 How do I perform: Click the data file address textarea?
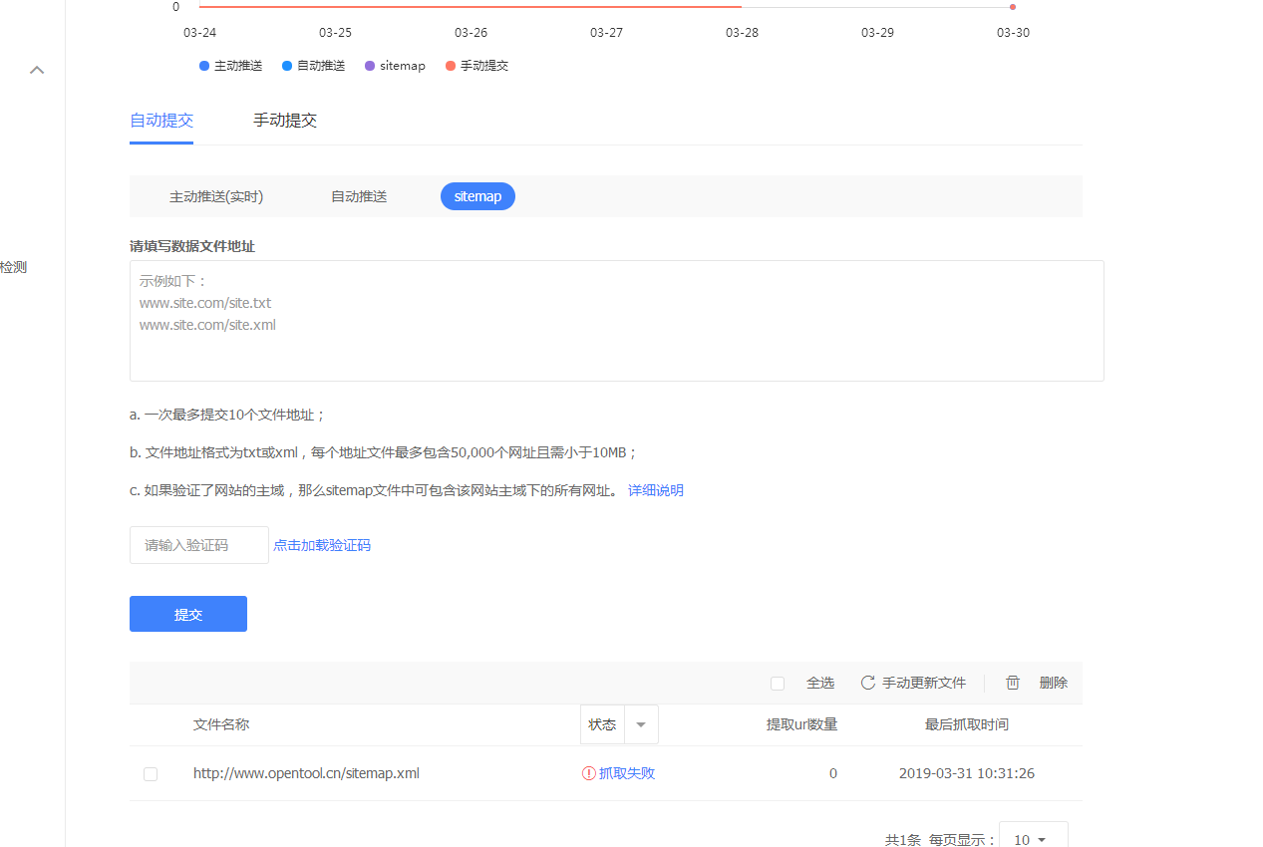click(616, 321)
